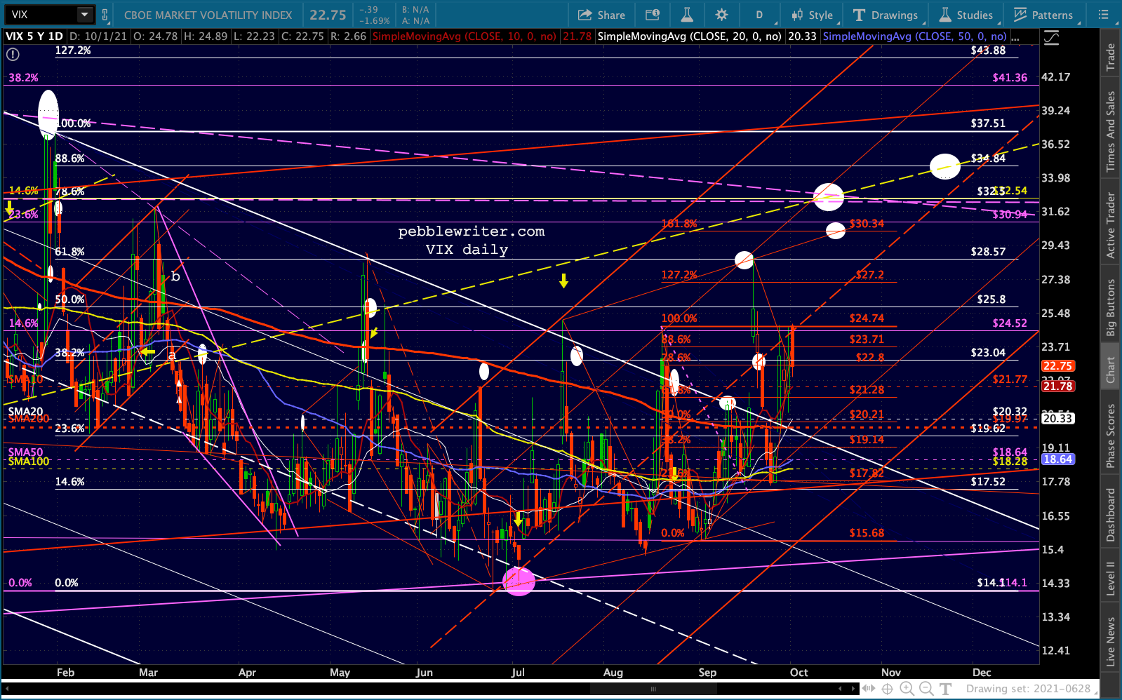
Task: Open the D timeframe dropdown
Action: [x=759, y=15]
